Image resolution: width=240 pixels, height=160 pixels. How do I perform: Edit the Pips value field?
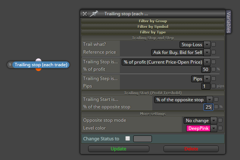(x=206, y=86)
